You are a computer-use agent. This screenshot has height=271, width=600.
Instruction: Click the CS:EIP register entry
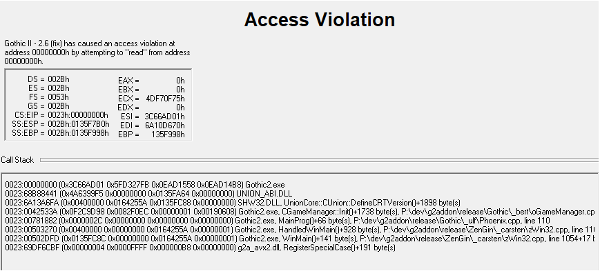click(x=61, y=115)
